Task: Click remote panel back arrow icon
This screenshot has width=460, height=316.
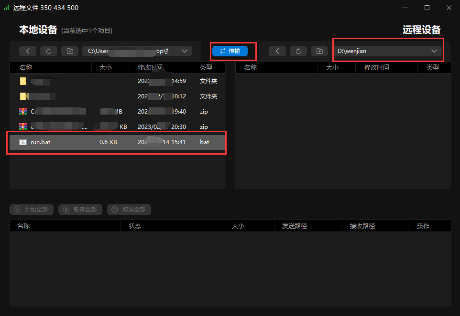Action: coord(277,51)
